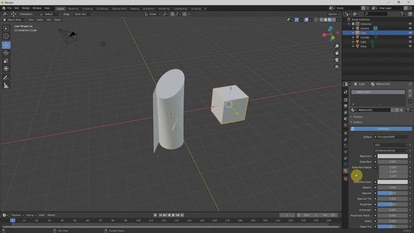The width and height of the screenshot is (414, 233).
Task: Toggle viewport overlays button
Action: click(306, 19)
